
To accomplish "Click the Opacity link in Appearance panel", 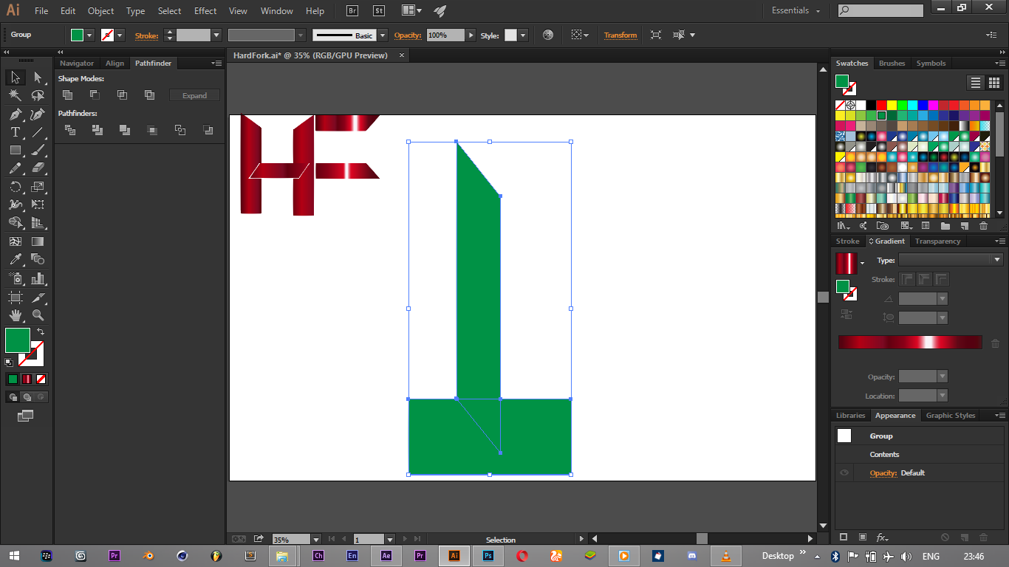I will [883, 473].
